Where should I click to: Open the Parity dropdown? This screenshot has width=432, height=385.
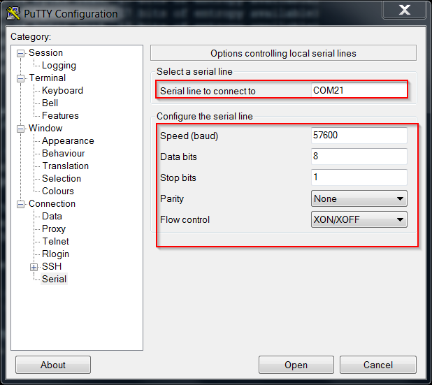click(x=359, y=199)
